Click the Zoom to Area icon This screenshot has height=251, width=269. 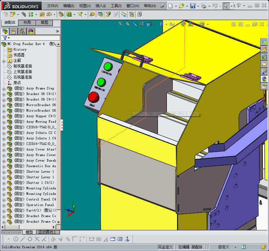(128, 24)
